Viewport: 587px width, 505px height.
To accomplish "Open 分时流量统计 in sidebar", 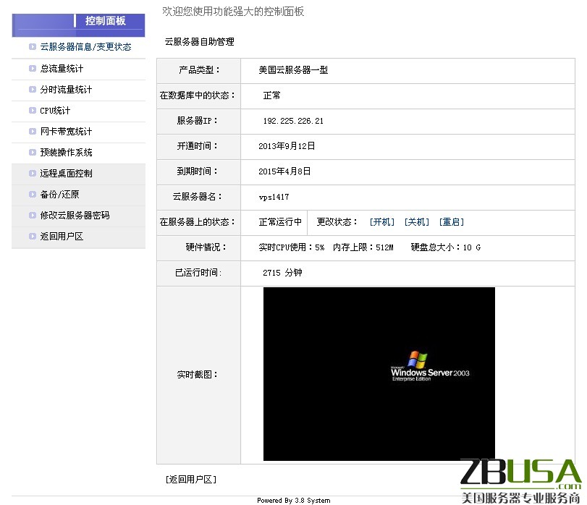I will [66, 90].
